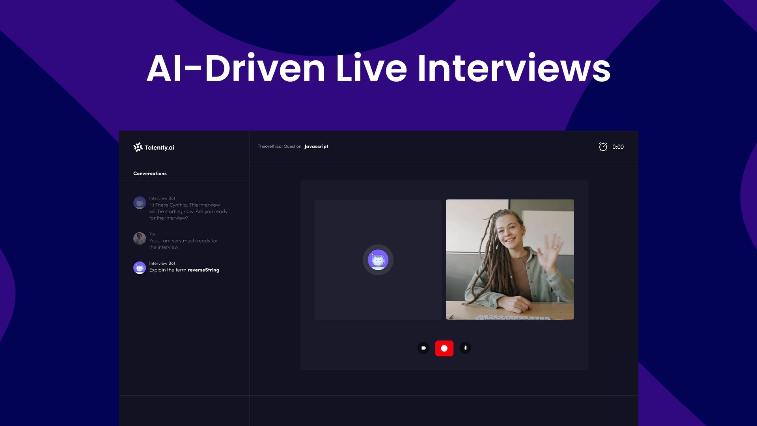Click the Talently.ai logo icon
The height and width of the screenshot is (426, 757).
[x=138, y=147]
